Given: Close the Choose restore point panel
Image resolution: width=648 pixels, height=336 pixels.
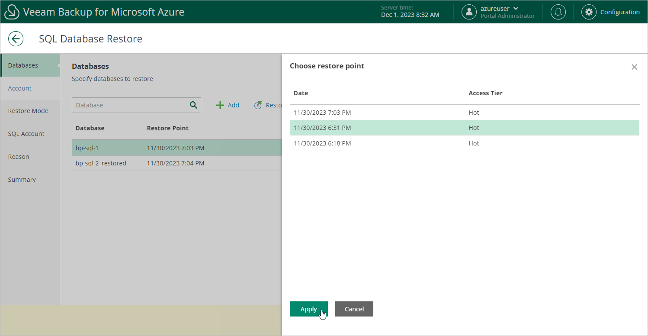Looking at the screenshot, I should click(x=634, y=67).
